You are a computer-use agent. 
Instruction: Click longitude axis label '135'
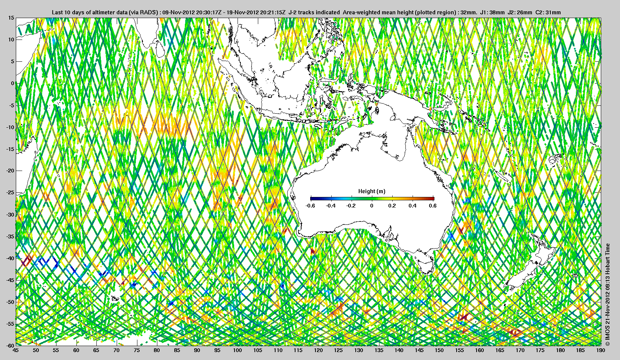point(379,350)
